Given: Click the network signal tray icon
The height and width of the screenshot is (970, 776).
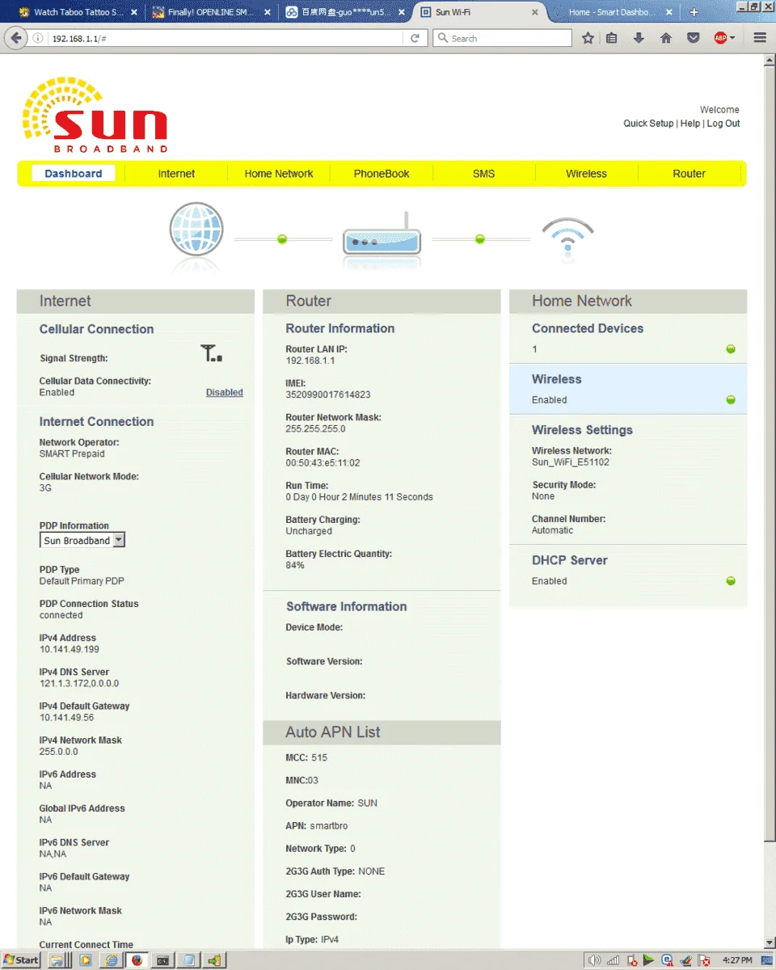Looking at the screenshot, I should click(x=614, y=960).
